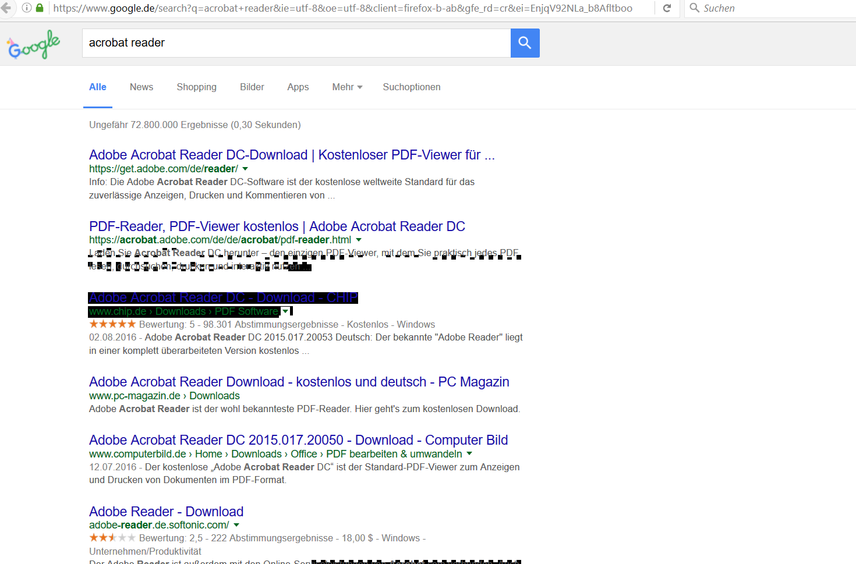Open Suchoptionen search tools
856x564 pixels.
(412, 87)
